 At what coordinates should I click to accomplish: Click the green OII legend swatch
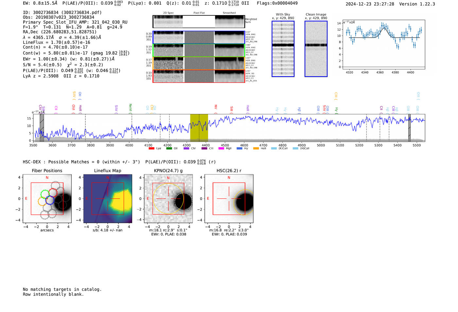coord(169,148)
